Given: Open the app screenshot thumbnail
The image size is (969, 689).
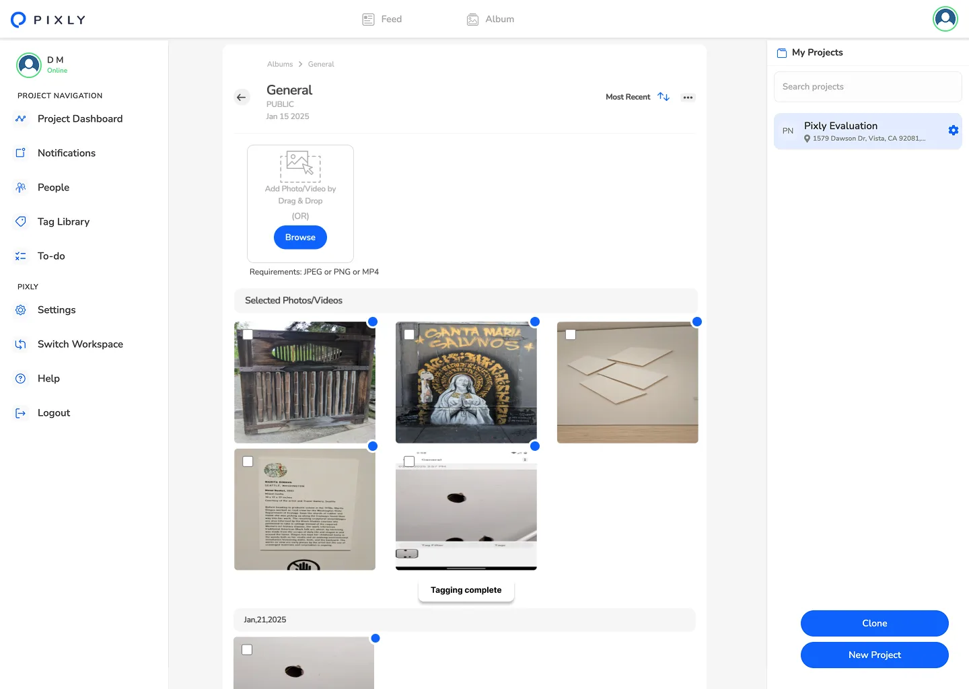Looking at the screenshot, I should click(x=466, y=509).
